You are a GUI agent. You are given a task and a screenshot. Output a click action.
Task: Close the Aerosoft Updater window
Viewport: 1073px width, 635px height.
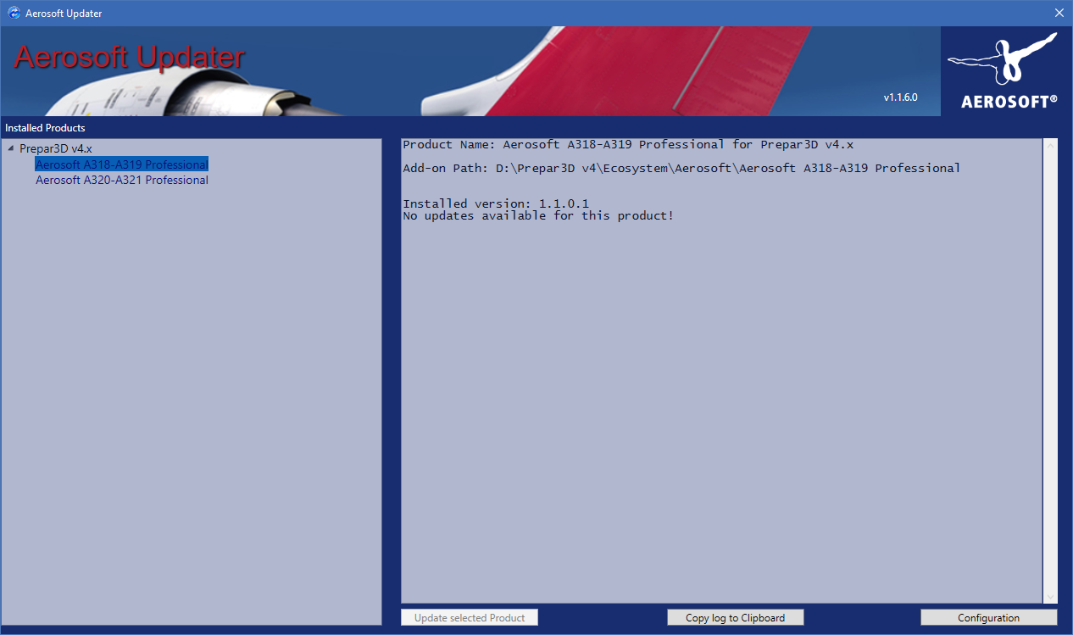tap(1059, 14)
